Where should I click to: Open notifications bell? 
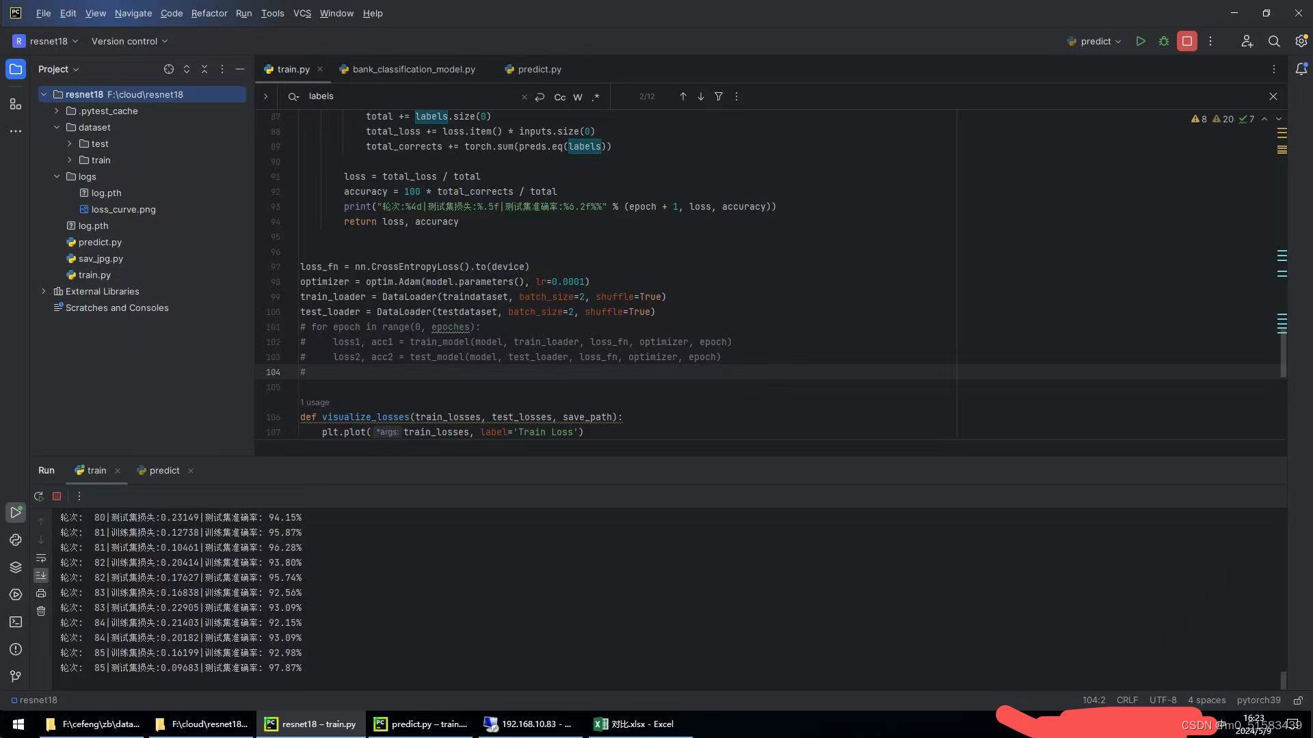coord(1301,69)
